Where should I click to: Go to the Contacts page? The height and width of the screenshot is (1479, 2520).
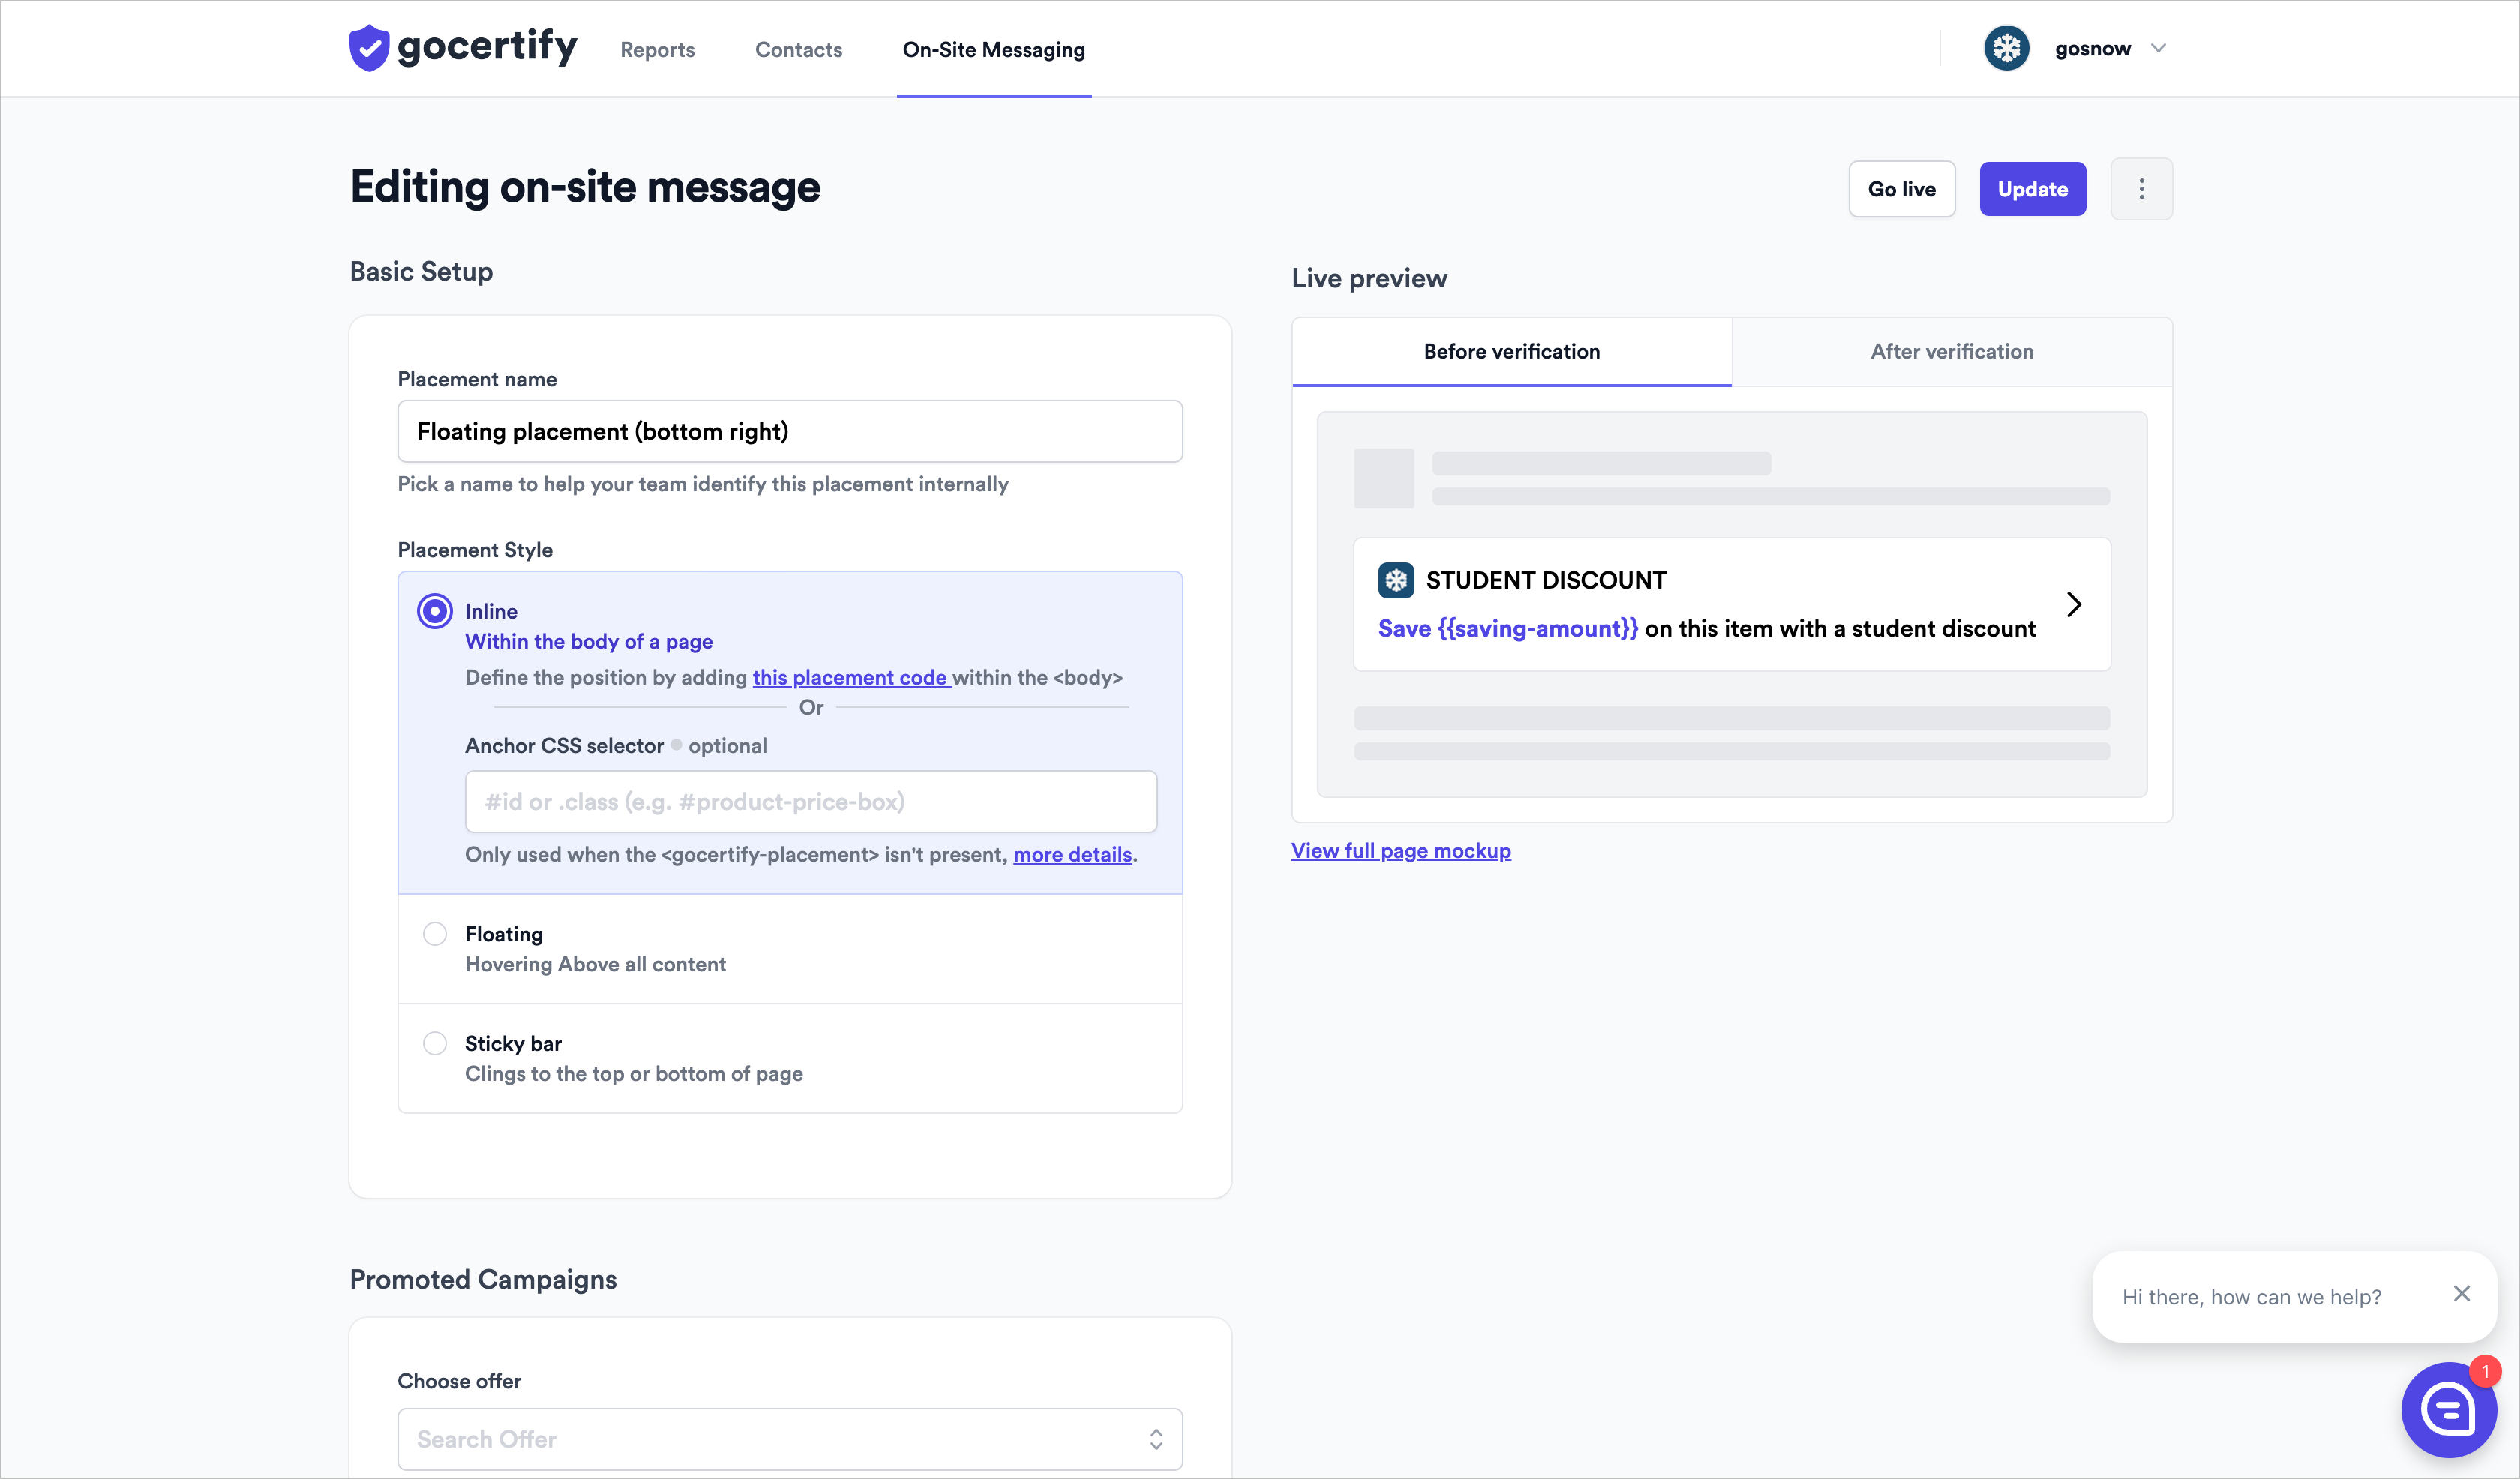(798, 50)
